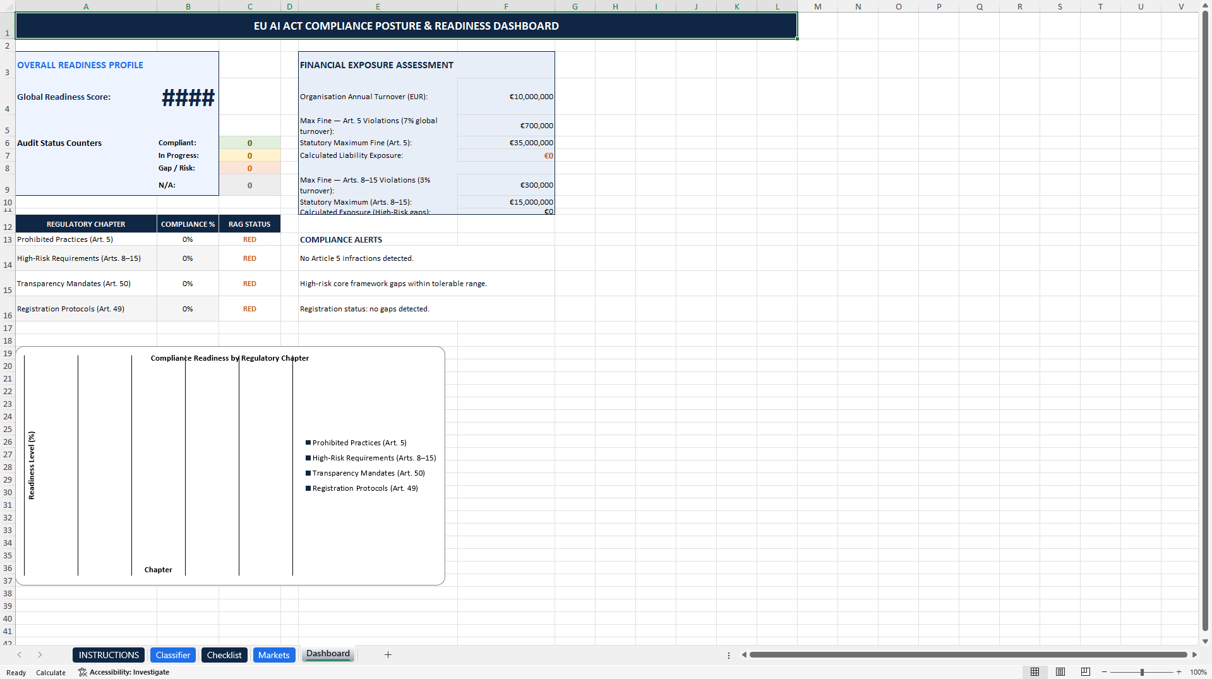The image size is (1212, 679).
Task: Select the RED status for Prohibited Practices
Action: tap(249, 239)
